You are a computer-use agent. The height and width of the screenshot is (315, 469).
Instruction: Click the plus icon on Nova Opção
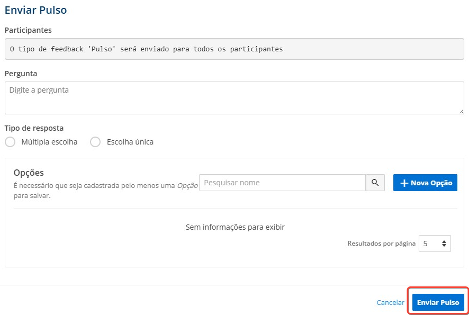pyautogui.click(x=404, y=183)
